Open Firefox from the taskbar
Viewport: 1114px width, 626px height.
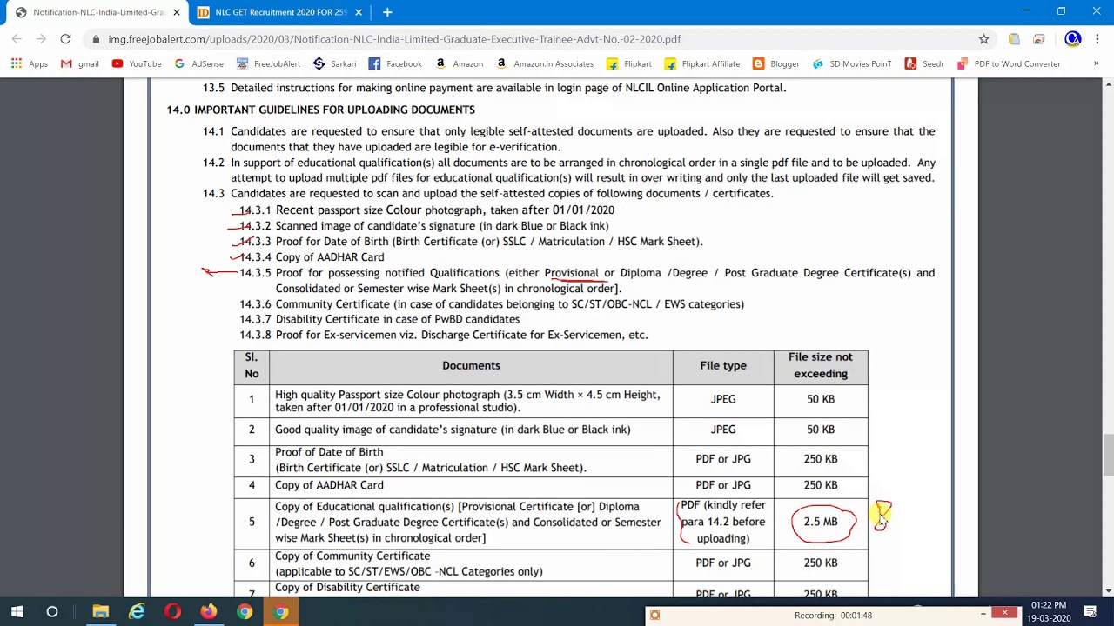(x=209, y=612)
